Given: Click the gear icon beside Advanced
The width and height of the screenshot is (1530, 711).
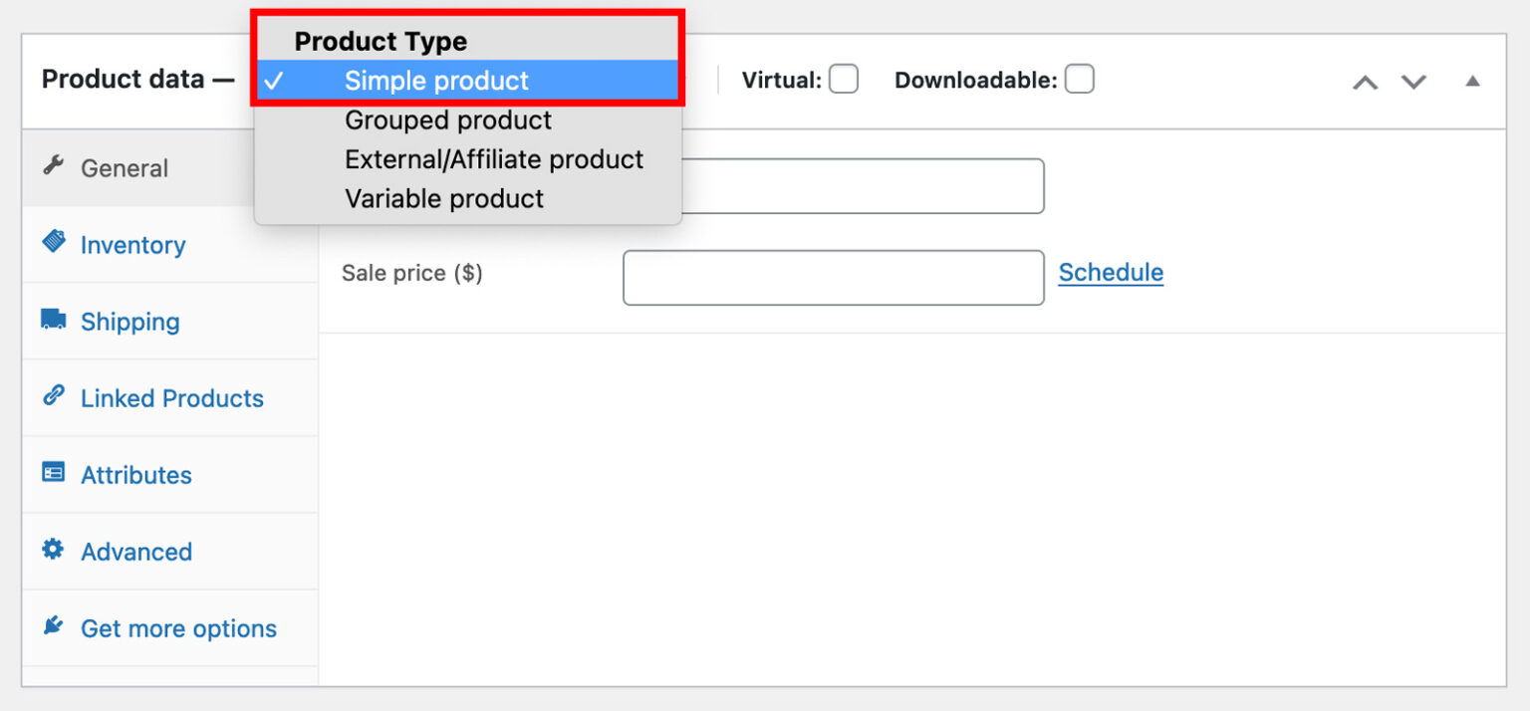Looking at the screenshot, I should tap(52, 551).
